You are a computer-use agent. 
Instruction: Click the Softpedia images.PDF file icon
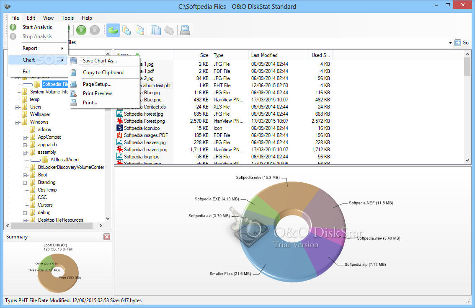coord(120,135)
